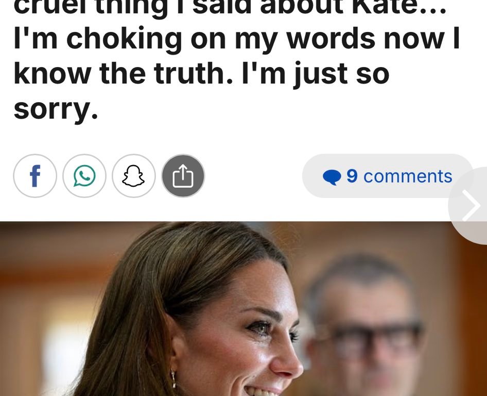Share the article via WhatsApp

pyautogui.click(x=84, y=176)
